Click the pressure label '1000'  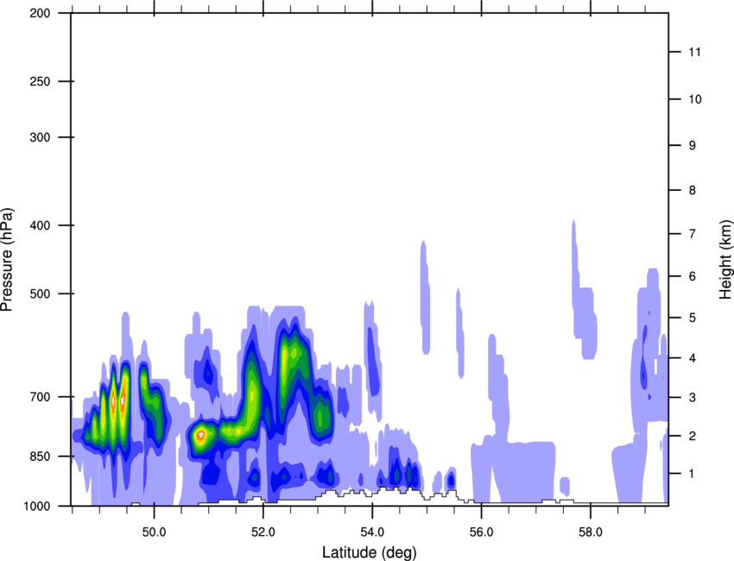click(x=37, y=506)
